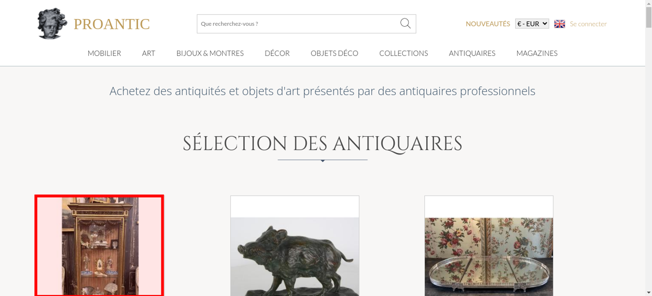Image resolution: width=652 pixels, height=296 pixels.
Task: Open the EUR currency dropdown
Action: (x=532, y=24)
